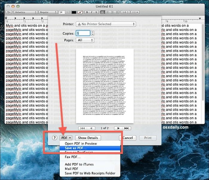The height and width of the screenshot is (180, 209).
Task: Jump to first page of preview
Action: click(x=82, y=128)
